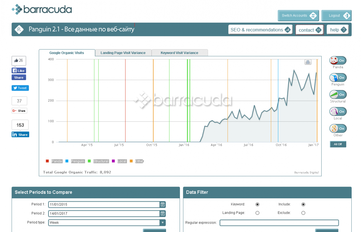Select the Exclude radio button
This screenshot has width=361, height=232.
303,213
